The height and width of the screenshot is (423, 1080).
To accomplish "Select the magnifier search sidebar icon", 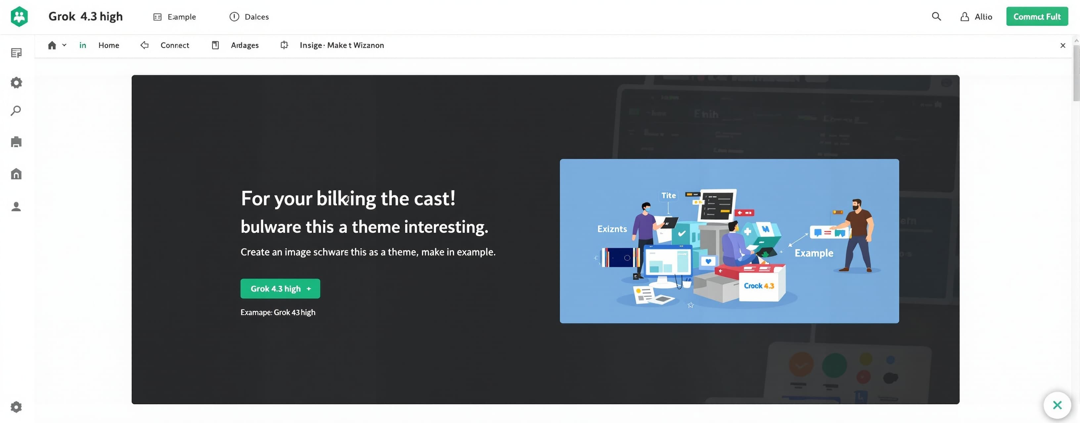I will click(x=16, y=111).
